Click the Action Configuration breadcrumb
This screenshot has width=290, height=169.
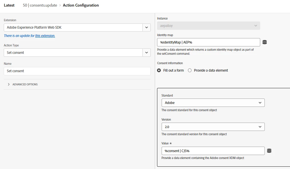click(x=81, y=5)
